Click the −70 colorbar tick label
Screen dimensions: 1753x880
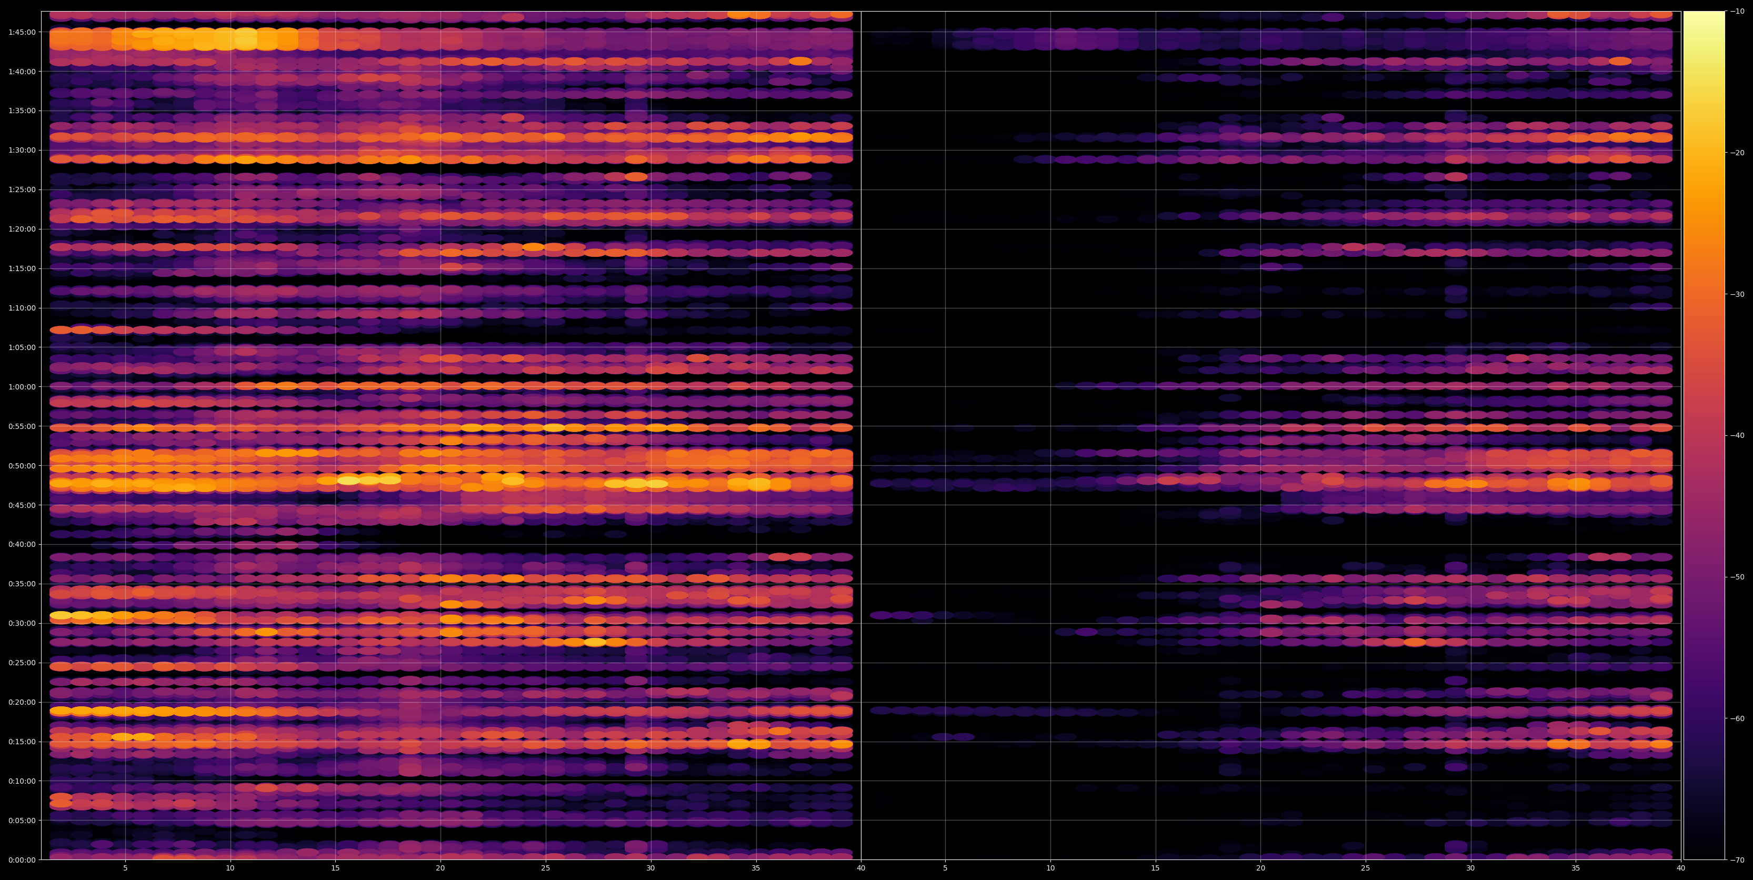point(1737,860)
